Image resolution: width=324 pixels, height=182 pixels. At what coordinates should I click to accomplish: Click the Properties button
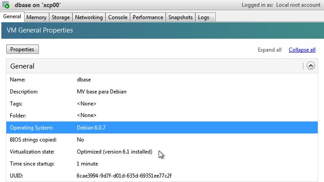coord(22,49)
